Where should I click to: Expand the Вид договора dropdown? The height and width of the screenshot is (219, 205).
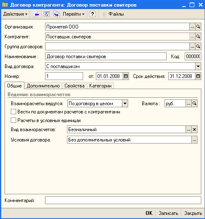point(198,66)
